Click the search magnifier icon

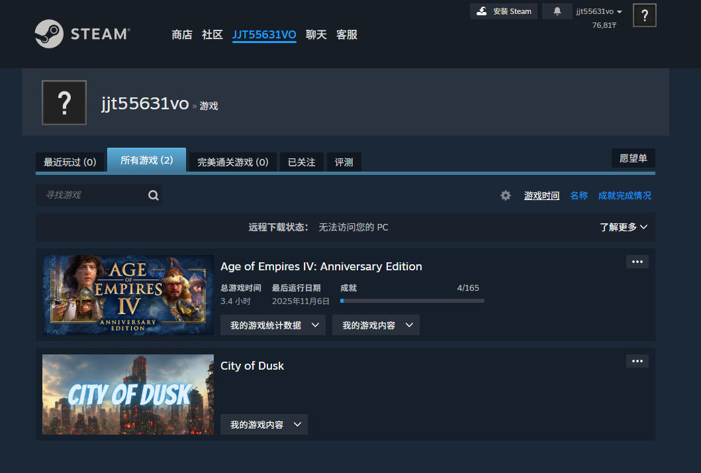154,195
